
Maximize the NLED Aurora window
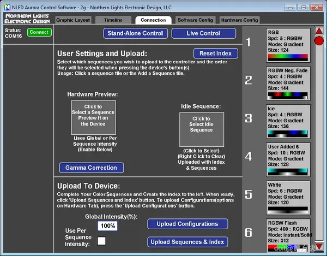(x=303, y=8)
